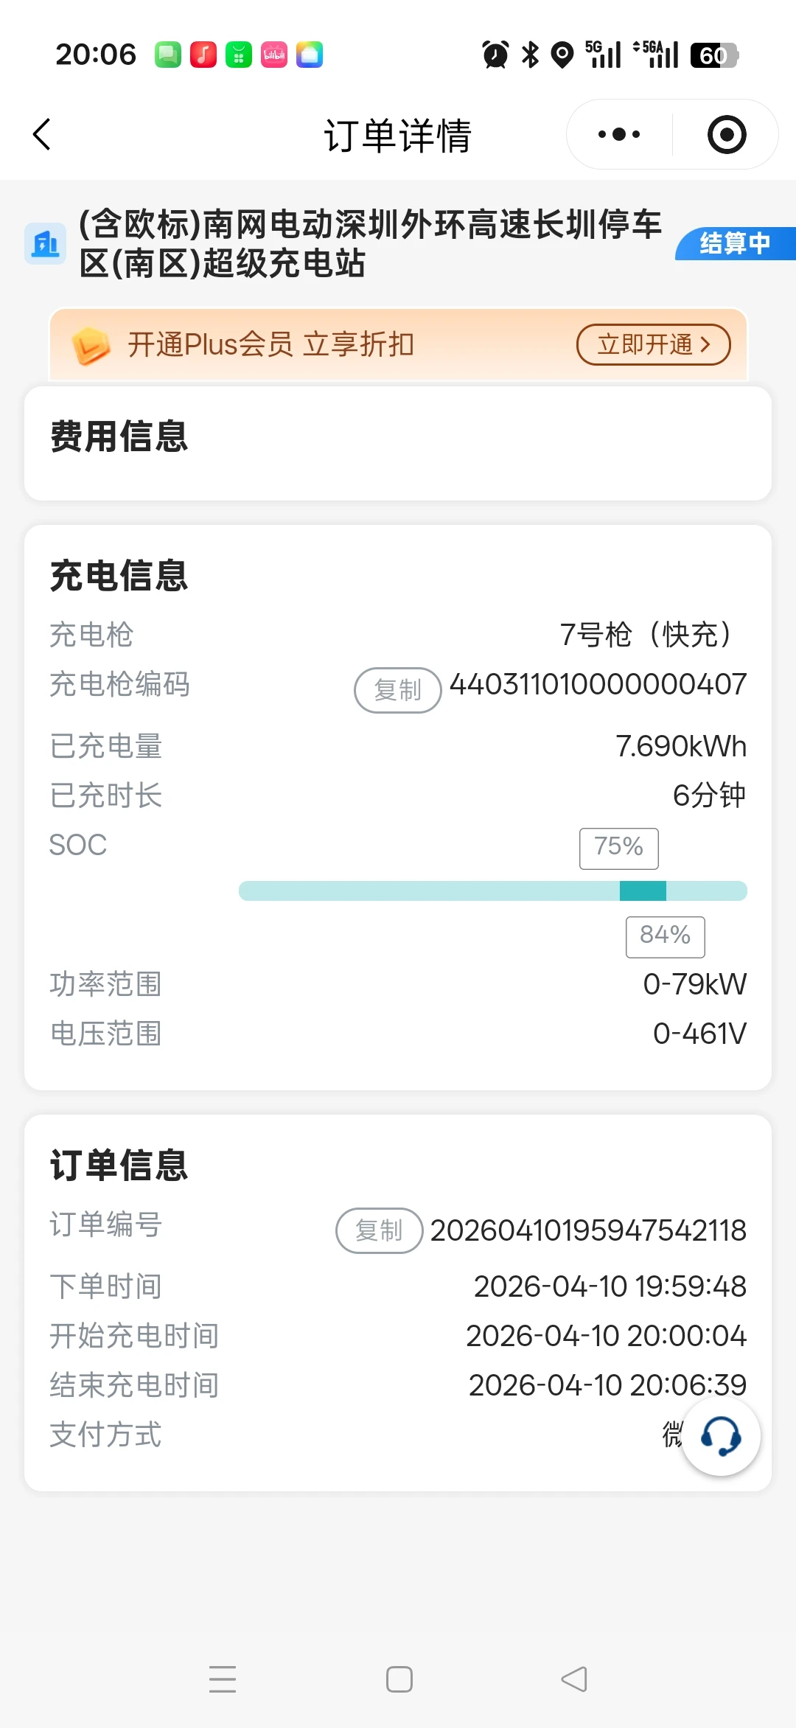Tap the mini-program close target icon

click(727, 134)
